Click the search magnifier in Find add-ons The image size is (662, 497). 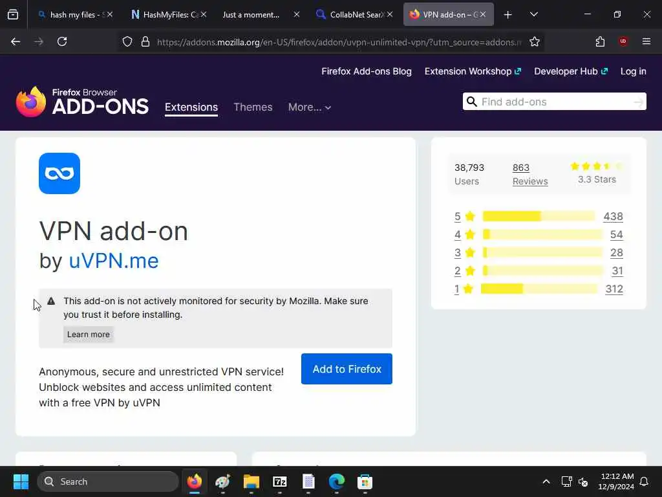click(472, 102)
